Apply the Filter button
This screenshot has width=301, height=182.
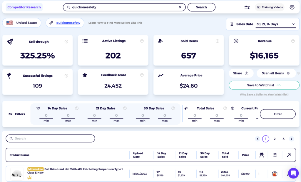[x=277, y=114]
